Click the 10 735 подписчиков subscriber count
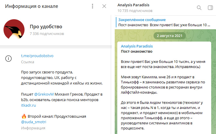Image resolution: width=216 pixels, height=134 pixels. [135, 11]
